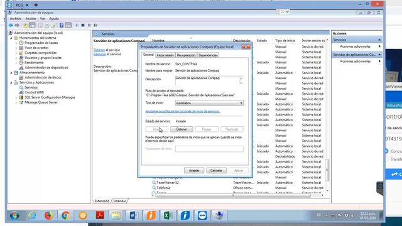Switch to the Dependencias tab
This screenshot has width=402, height=226.
click(x=208, y=55)
